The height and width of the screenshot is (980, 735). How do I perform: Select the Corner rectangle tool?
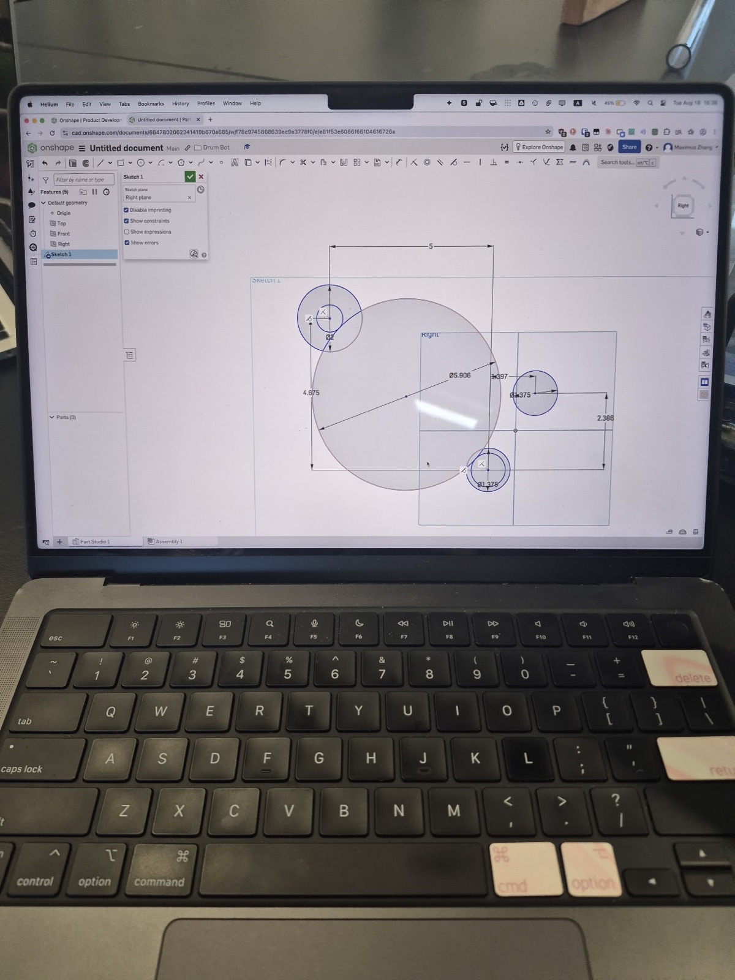point(121,163)
